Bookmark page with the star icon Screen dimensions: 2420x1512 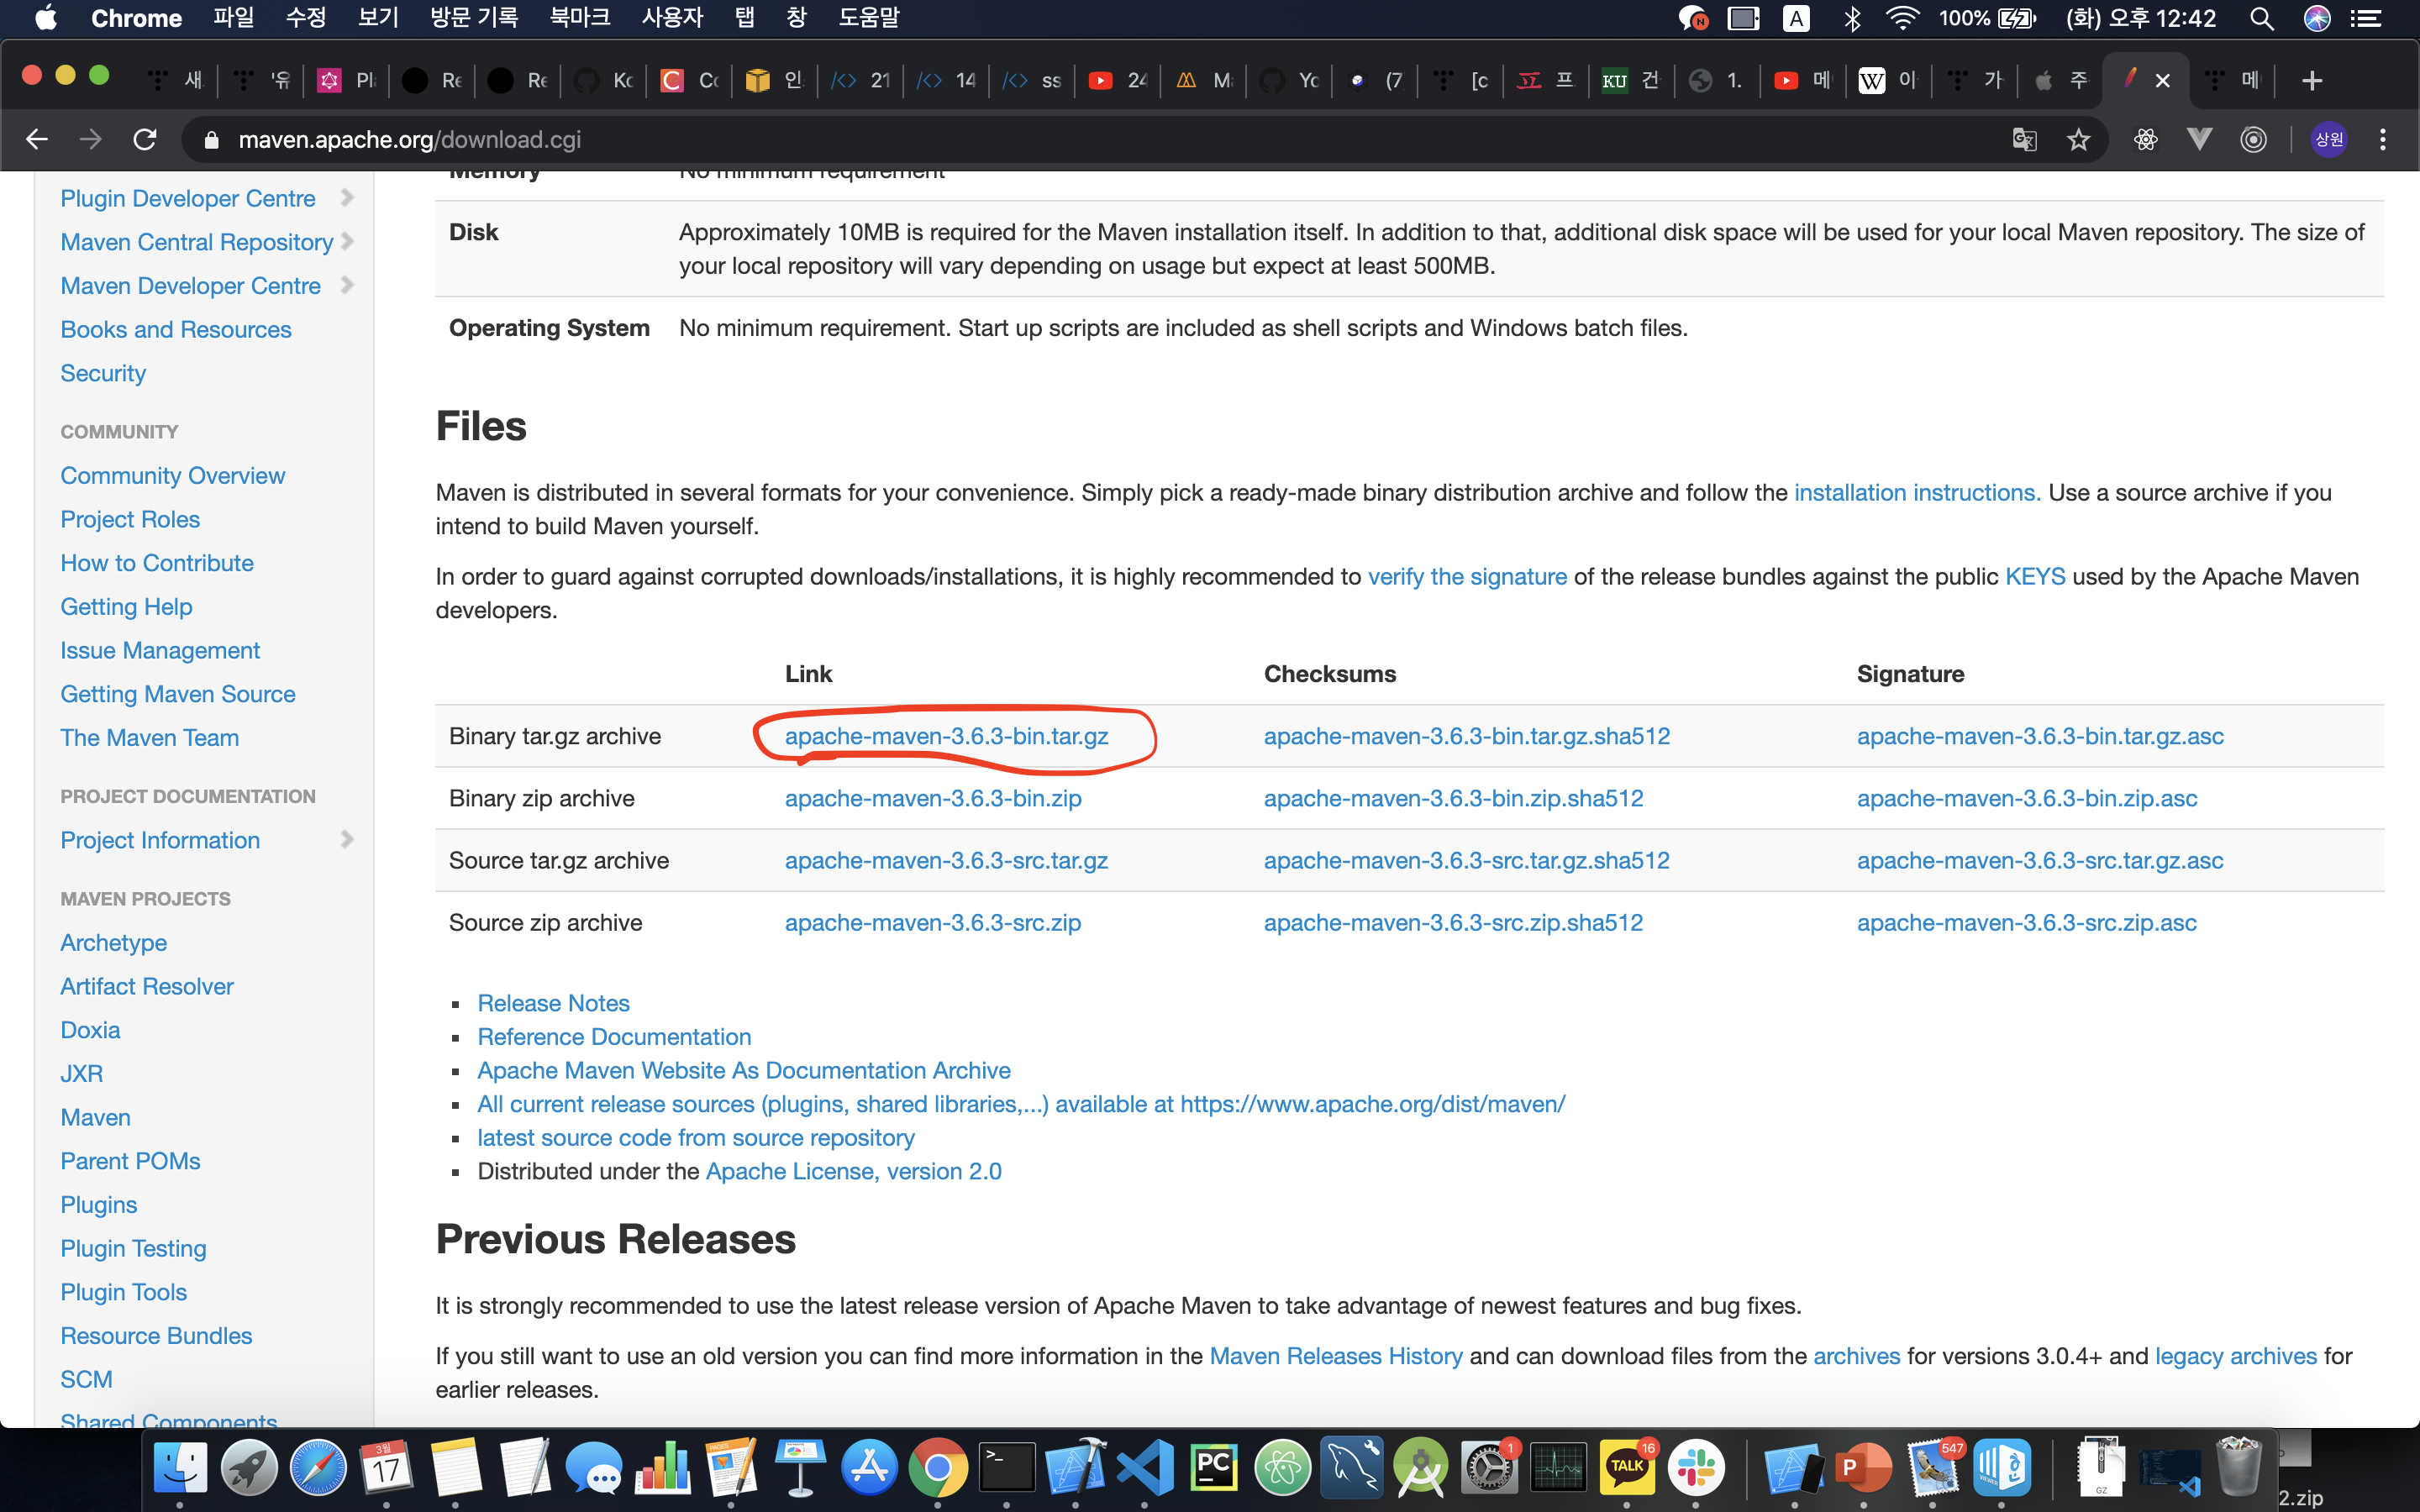click(x=2079, y=140)
